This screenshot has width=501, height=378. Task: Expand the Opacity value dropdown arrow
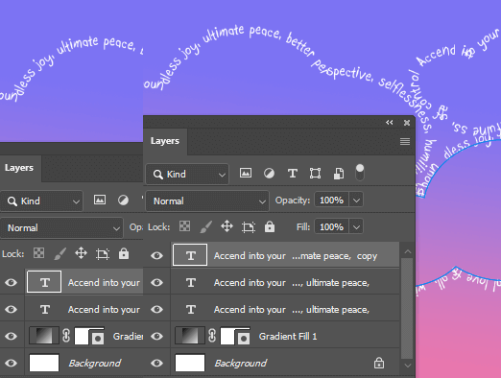pos(356,201)
